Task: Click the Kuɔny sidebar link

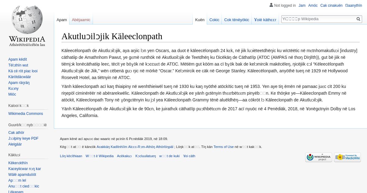Action: pyautogui.click(x=13, y=89)
